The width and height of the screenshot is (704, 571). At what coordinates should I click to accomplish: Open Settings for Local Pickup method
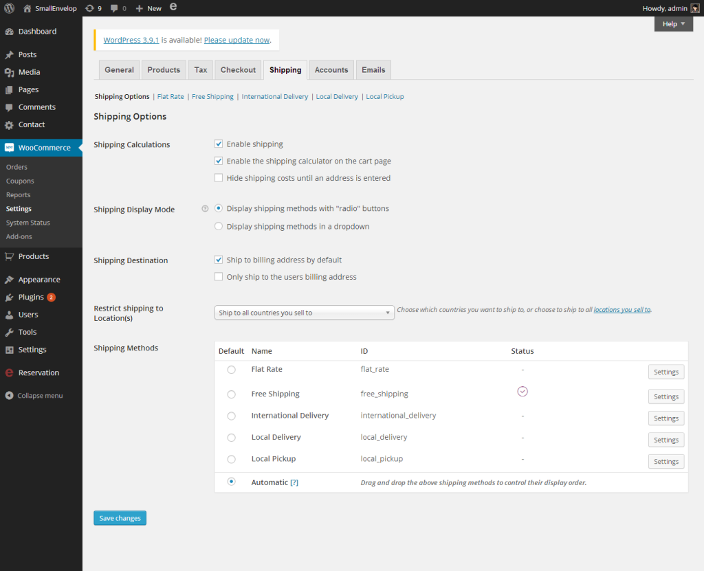pos(666,462)
